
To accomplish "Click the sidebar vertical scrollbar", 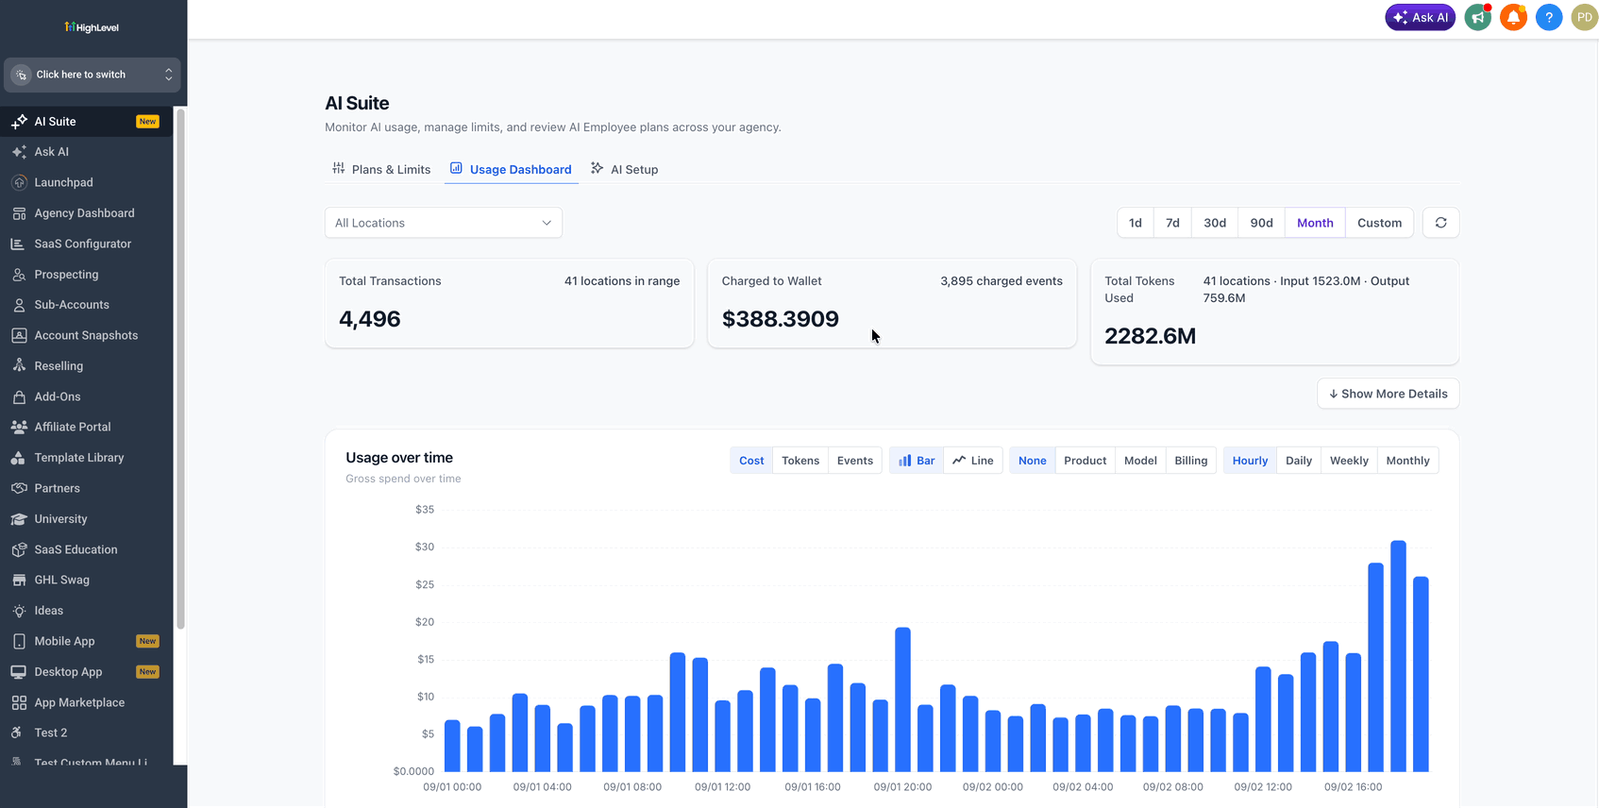I will pyautogui.click(x=180, y=368).
